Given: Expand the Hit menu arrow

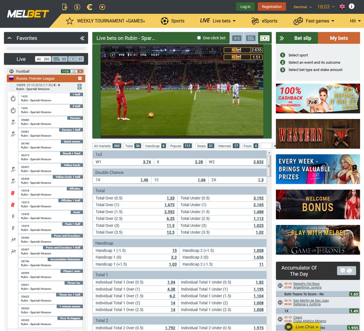Looking at the screenshot, I should tap(359, 21).
